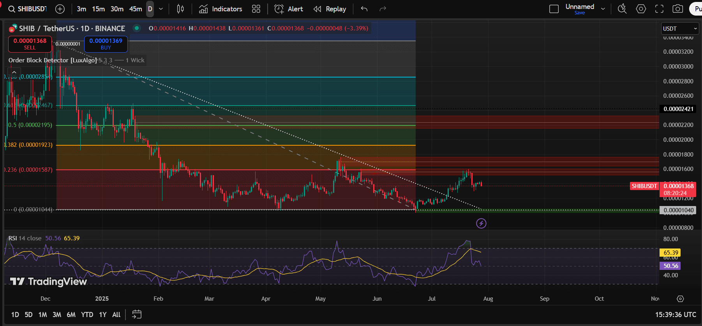Open the indicator templates grid icon
This screenshot has height=326, width=702.
pos(256,9)
